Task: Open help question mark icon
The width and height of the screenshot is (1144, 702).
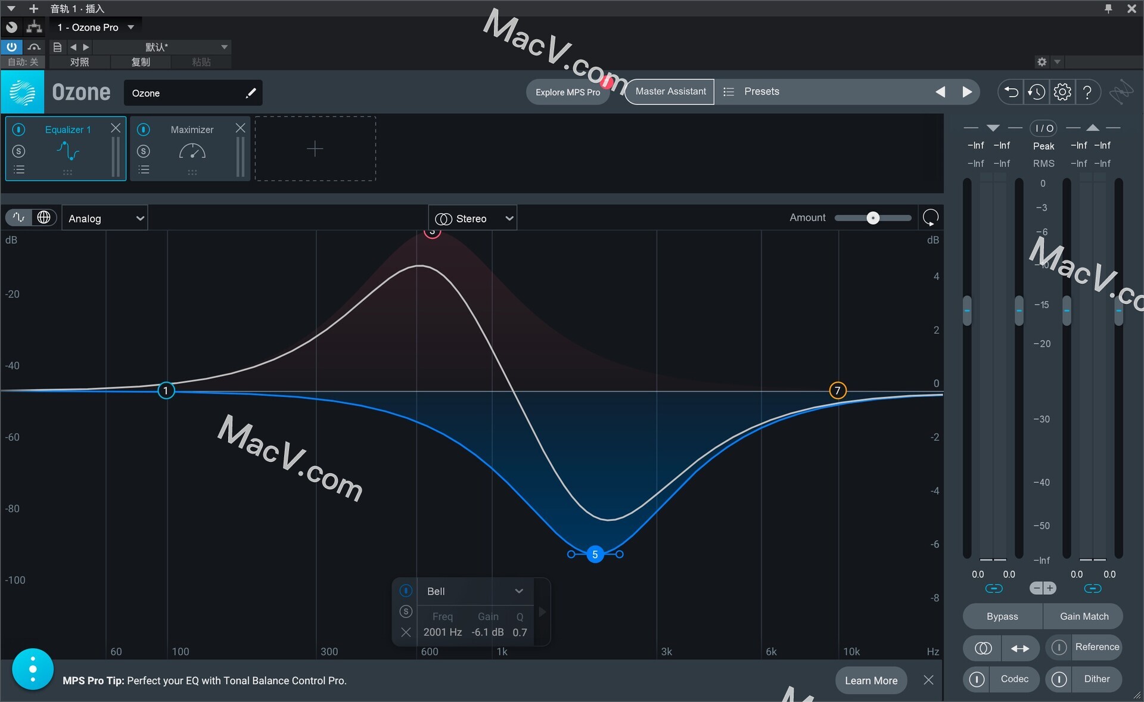Action: click(1087, 92)
